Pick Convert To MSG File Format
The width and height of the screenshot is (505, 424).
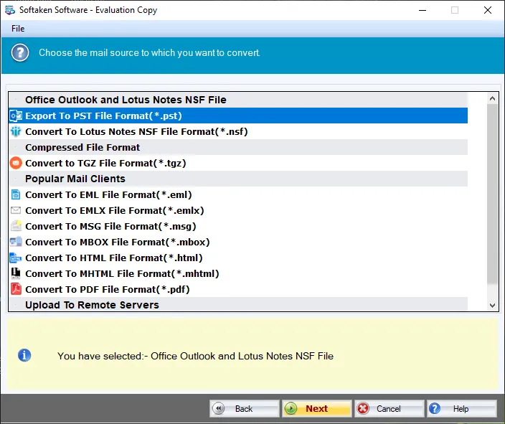coord(238,226)
